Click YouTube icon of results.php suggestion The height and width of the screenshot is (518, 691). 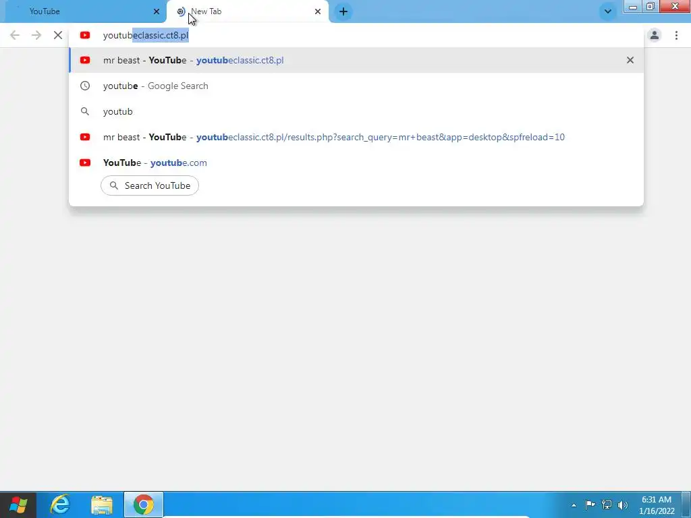pos(85,137)
